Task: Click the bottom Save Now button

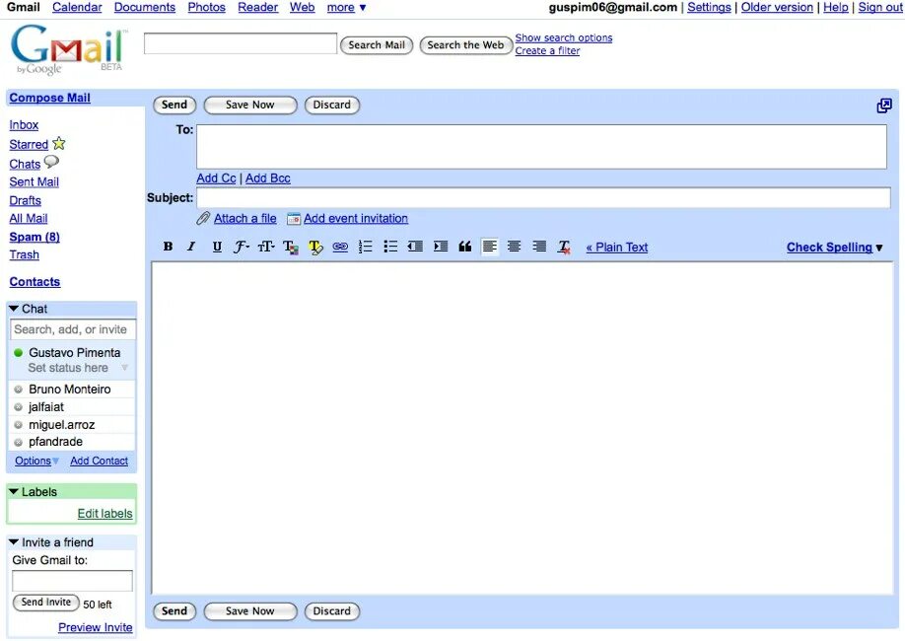Action: click(x=250, y=611)
